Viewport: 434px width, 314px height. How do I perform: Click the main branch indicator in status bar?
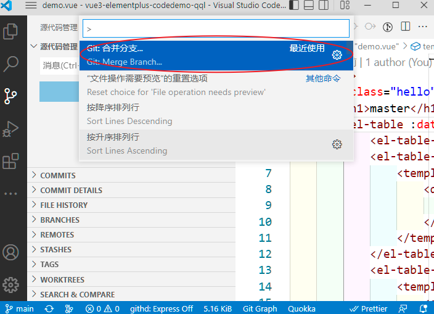[19, 308]
